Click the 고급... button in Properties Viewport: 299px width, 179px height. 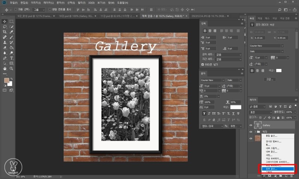point(270,79)
